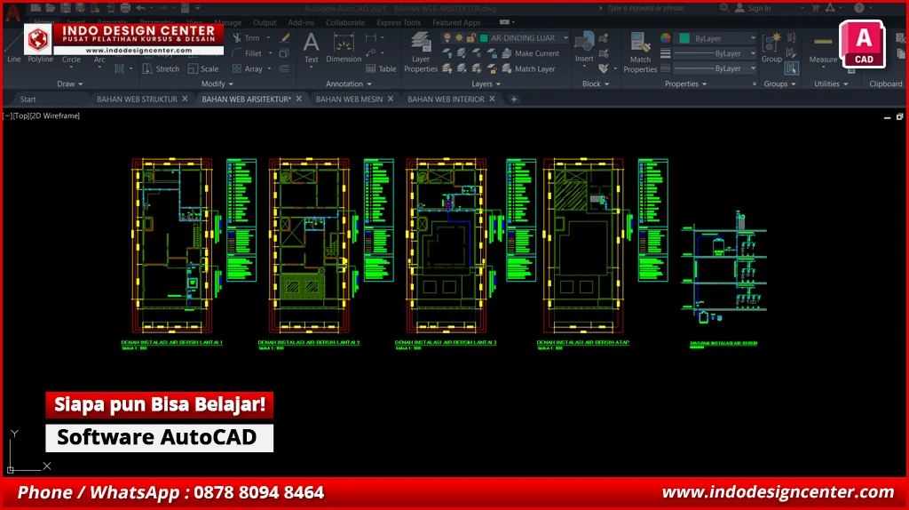909x510 pixels.
Task: Click the Start tab
Action: pyautogui.click(x=28, y=100)
